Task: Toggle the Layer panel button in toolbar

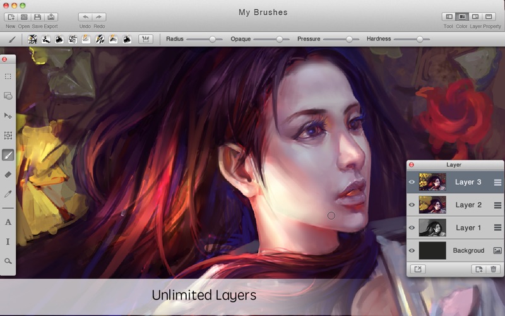Action: [x=475, y=16]
